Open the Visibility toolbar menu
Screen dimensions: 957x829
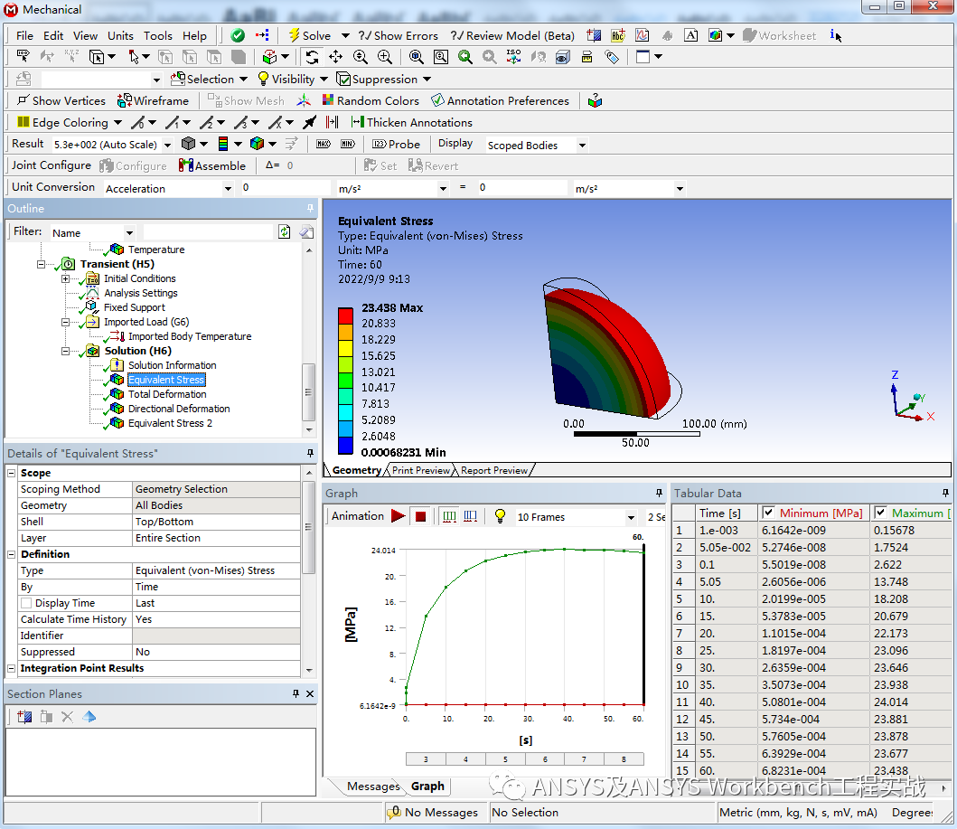click(293, 79)
